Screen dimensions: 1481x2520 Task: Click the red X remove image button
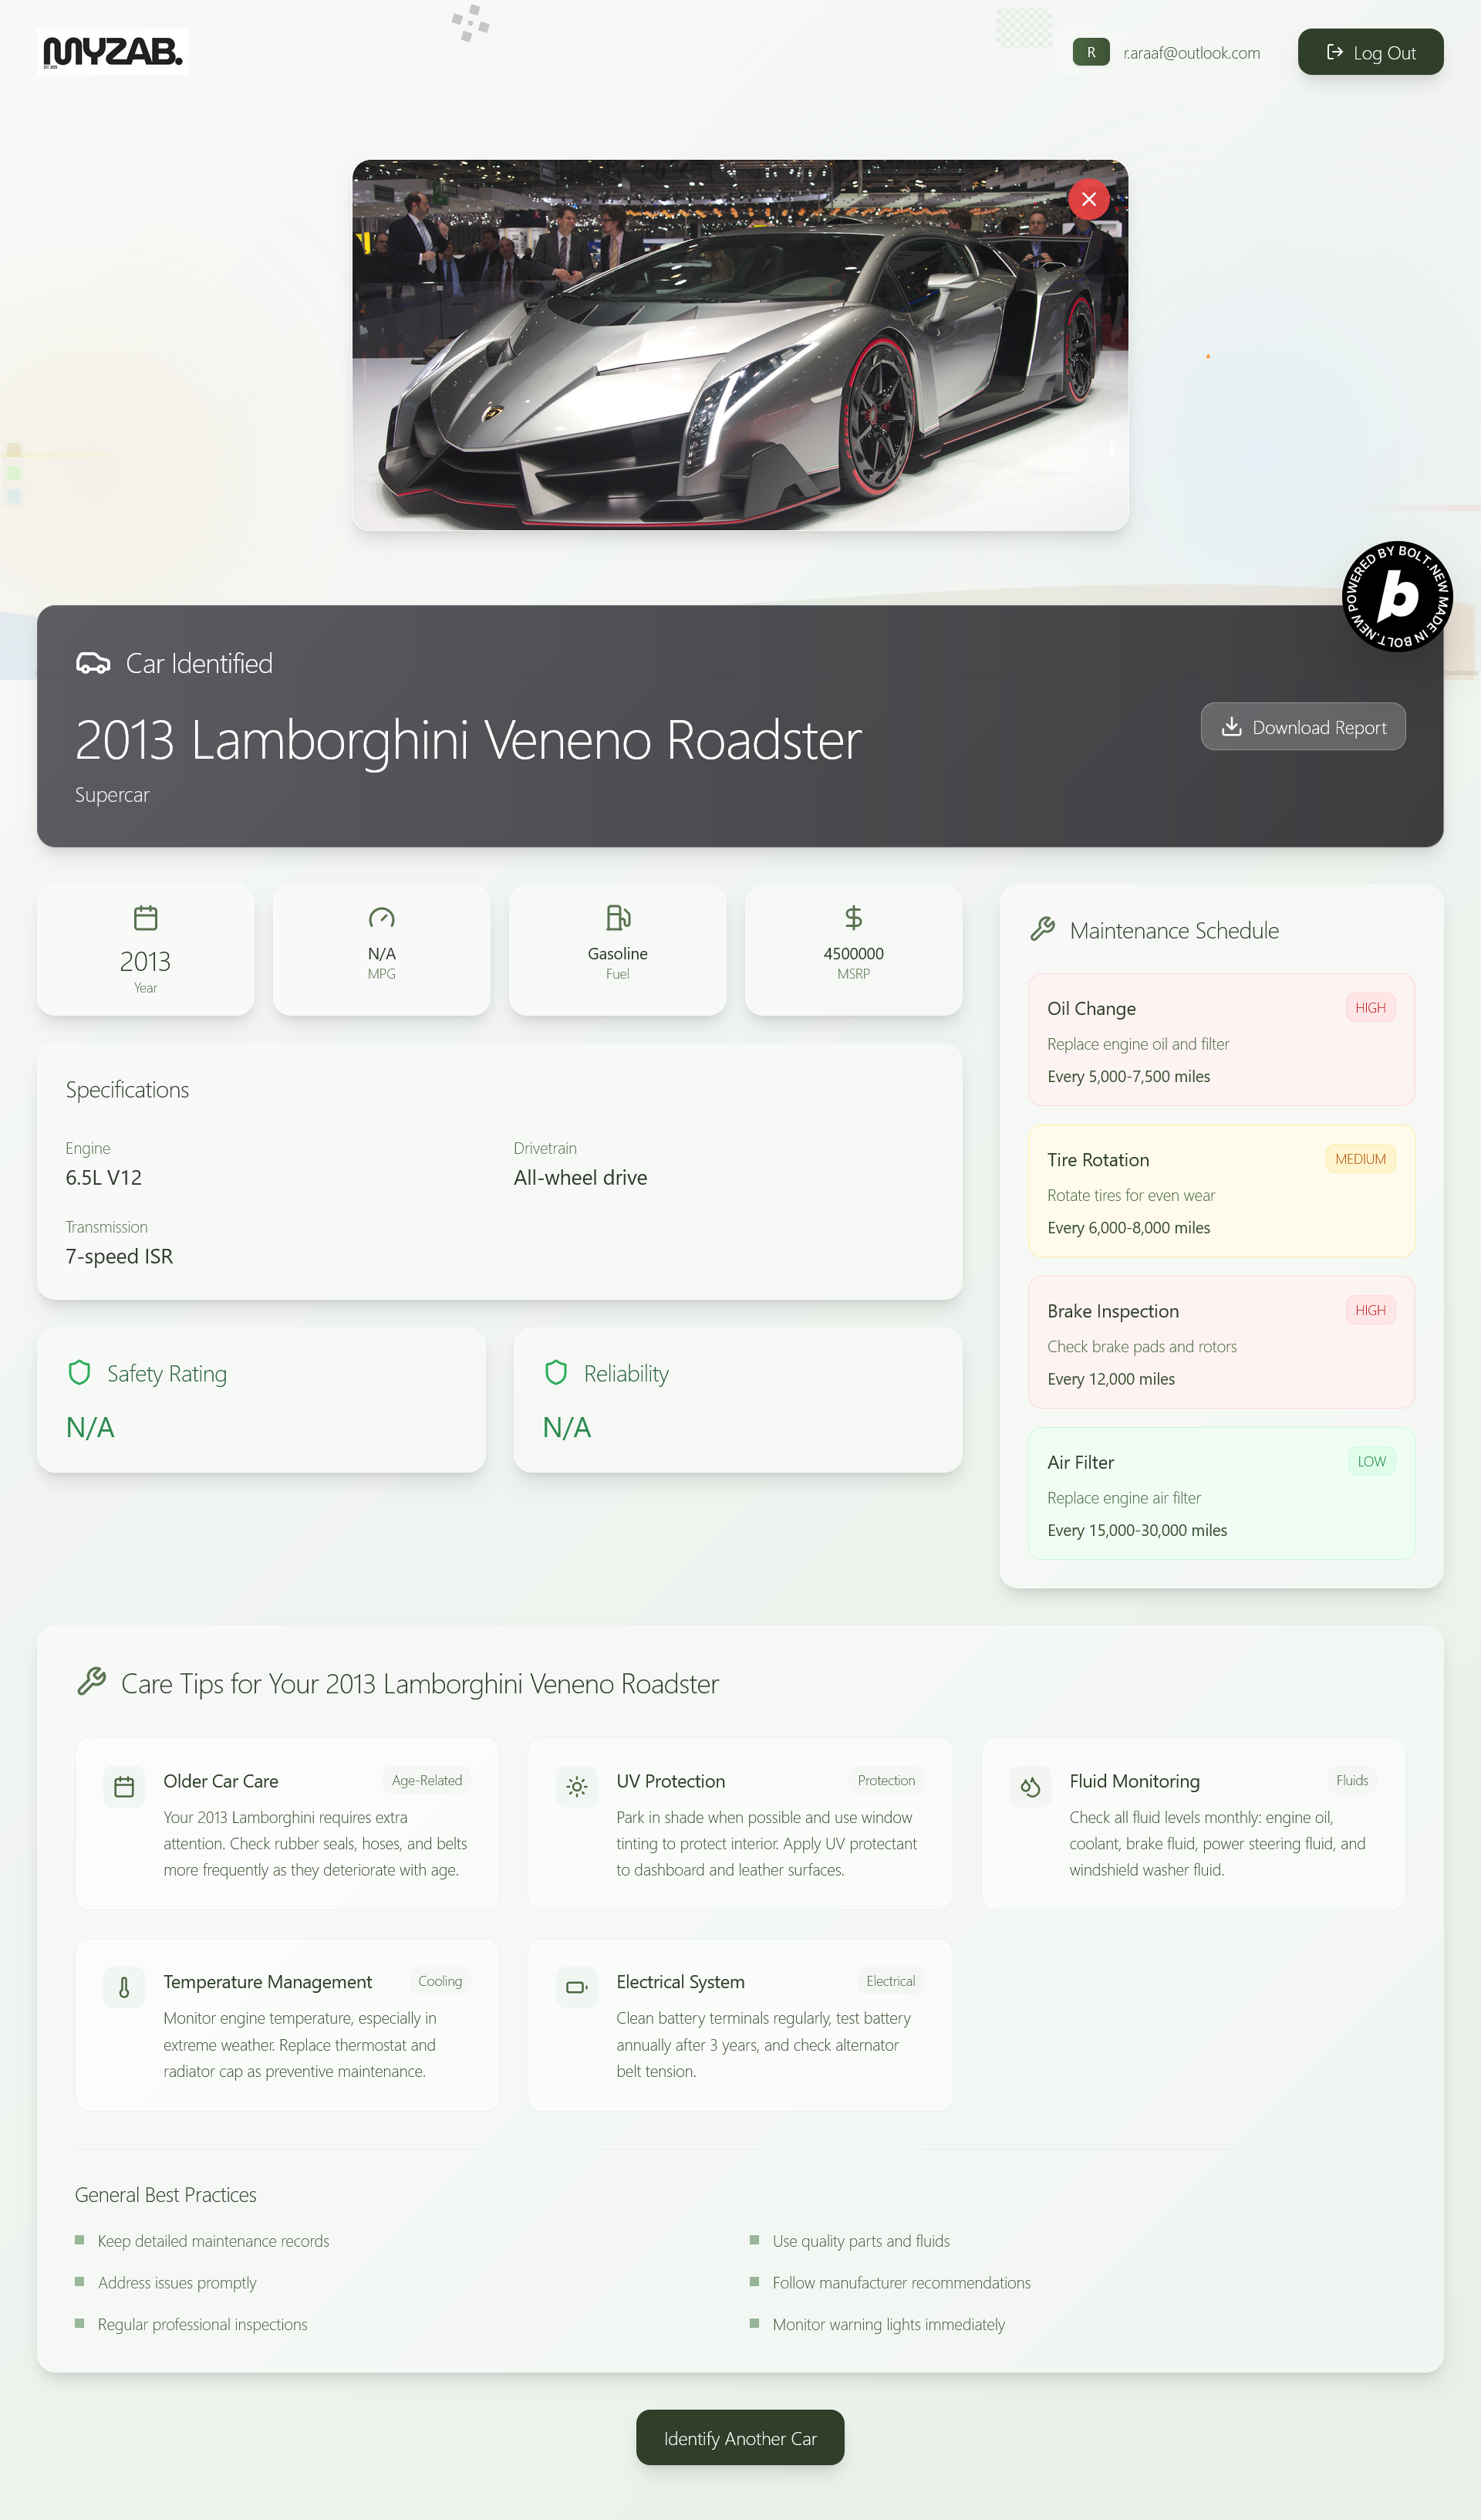point(1088,199)
